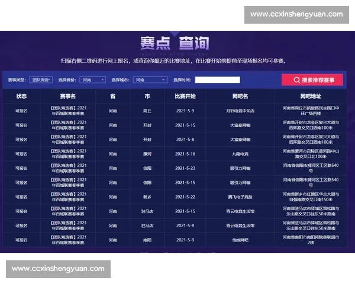Select the net cafe 腾飞电子竞技
Viewport: 355px width, 284px height.
(240, 197)
